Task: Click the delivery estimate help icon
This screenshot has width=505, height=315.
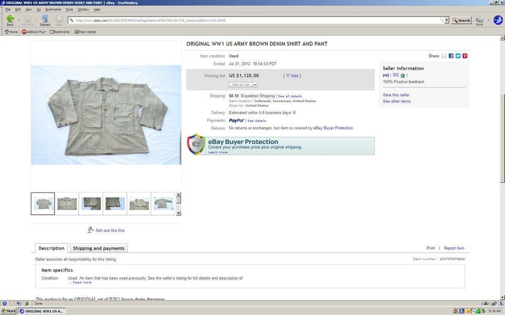Action: tap(294, 112)
